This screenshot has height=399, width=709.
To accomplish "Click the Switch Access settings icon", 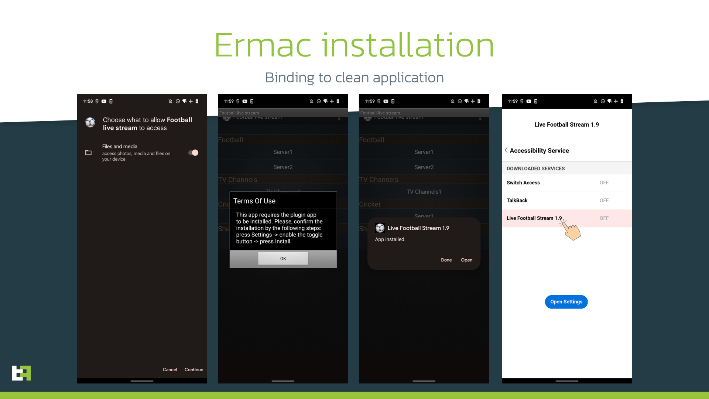I will pyautogui.click(x=566, y=182).
